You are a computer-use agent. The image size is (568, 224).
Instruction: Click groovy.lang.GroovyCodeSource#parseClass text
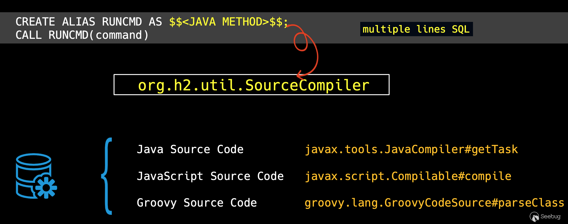(434, 203)
